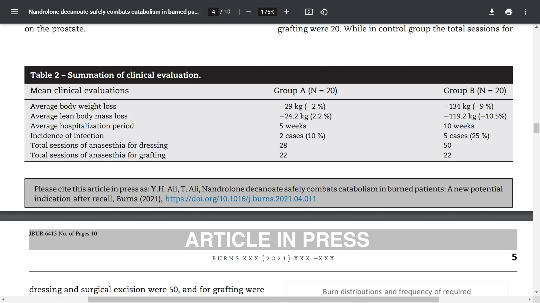Click the 'Group A (N = 20)' column header
The image size is (540, 303).
pyautogui.click(x=305, y=91)
